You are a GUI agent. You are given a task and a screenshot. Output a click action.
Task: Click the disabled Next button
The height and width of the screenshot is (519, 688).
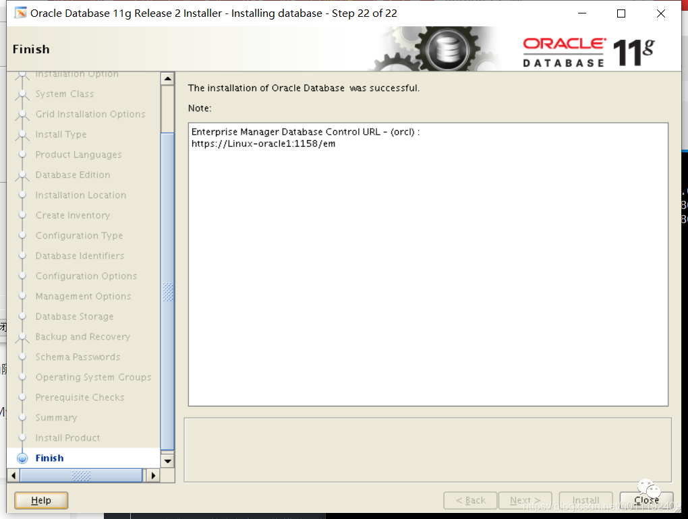pos(525,500)
